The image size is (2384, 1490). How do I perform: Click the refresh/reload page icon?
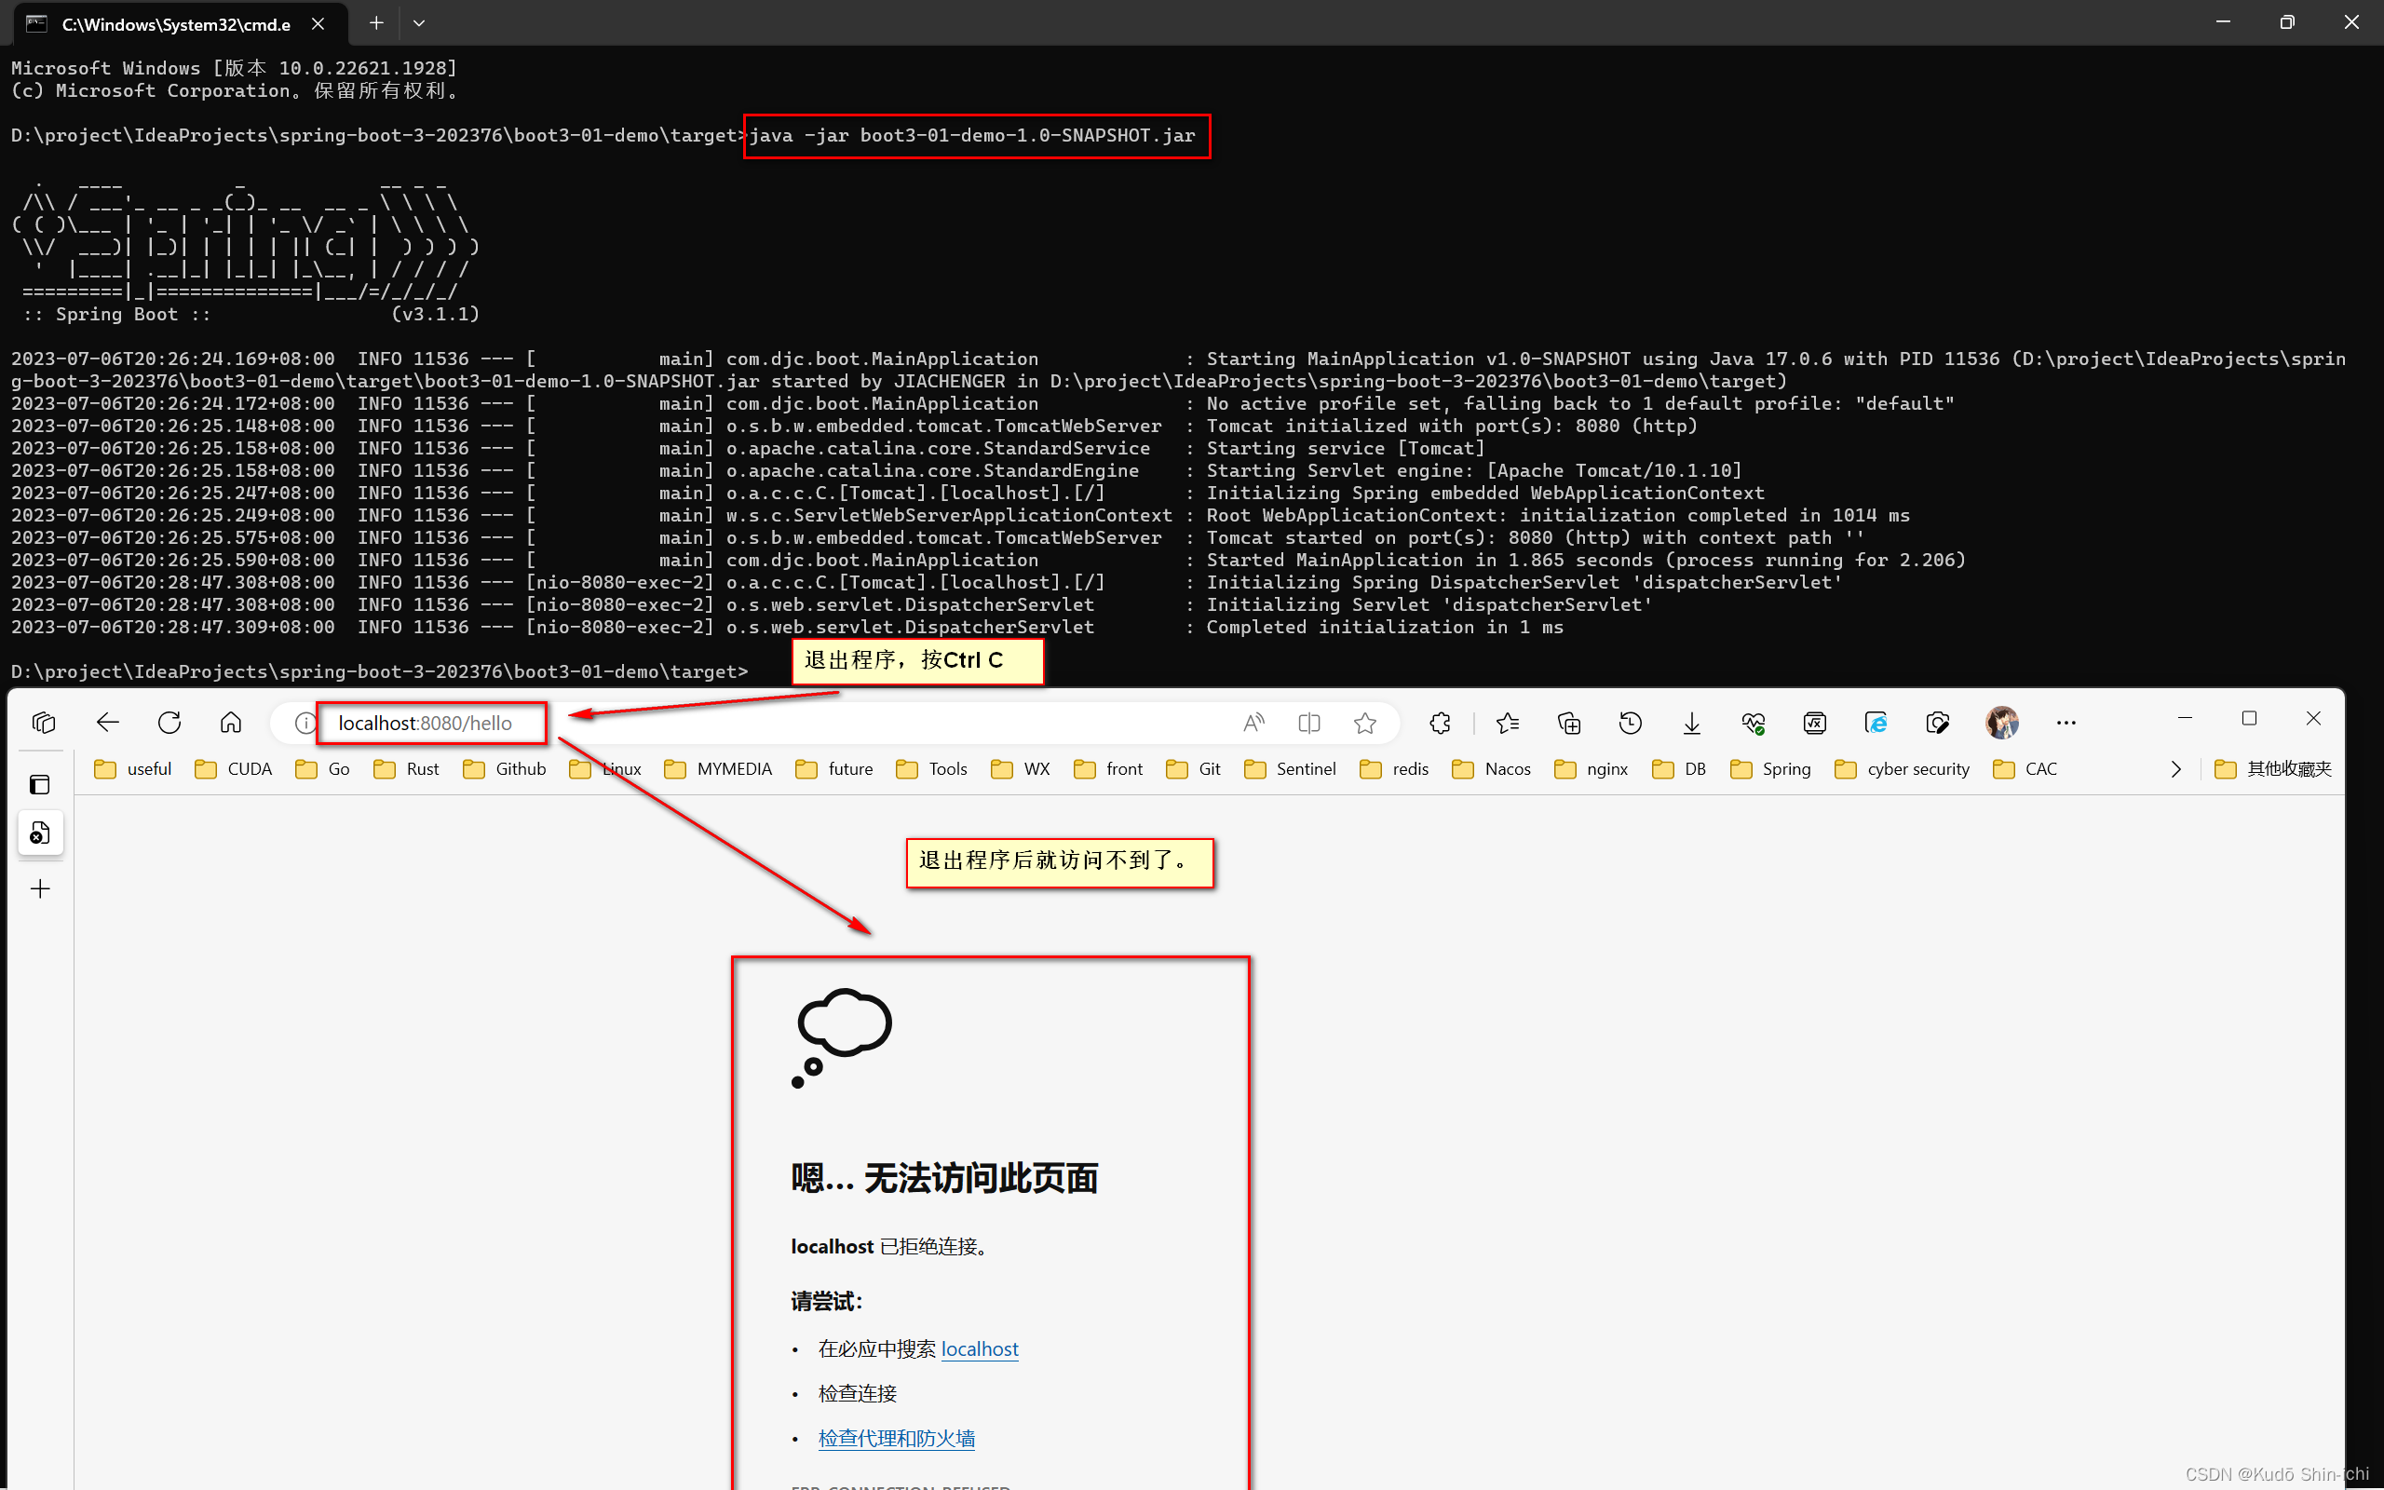[x=169, y=721]
